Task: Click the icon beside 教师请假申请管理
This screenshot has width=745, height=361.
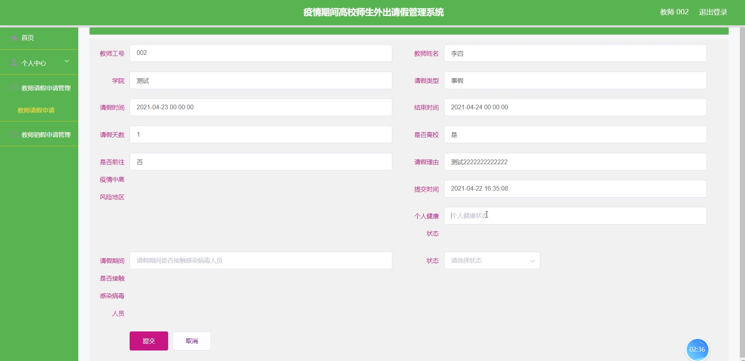Action: [14, 88]
